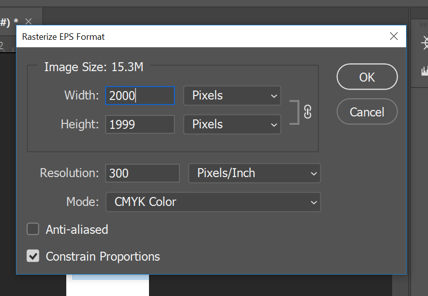
Task: Close the Rasterize EPS Format dialog
Action: point(394,36)
